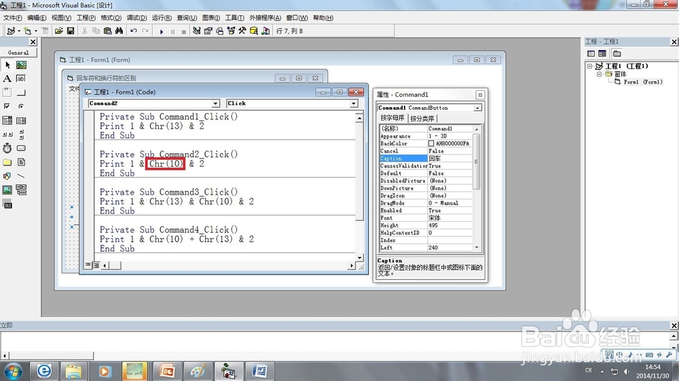Select the Frame control in toolbox

click(7, 93)
